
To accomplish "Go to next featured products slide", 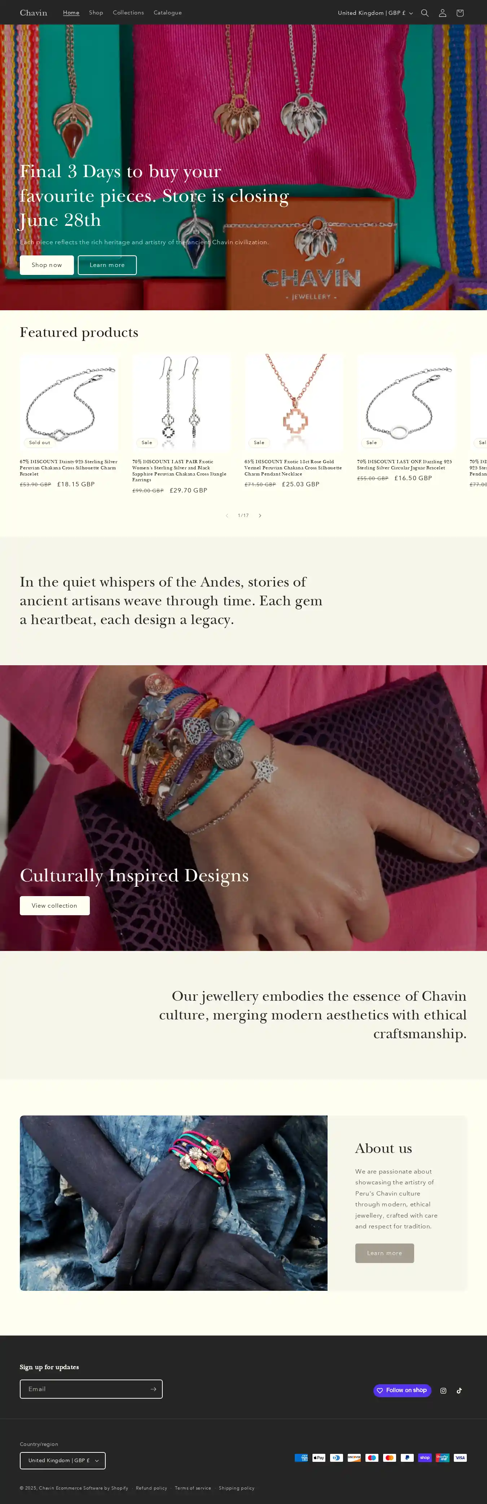I will [260, 516].
